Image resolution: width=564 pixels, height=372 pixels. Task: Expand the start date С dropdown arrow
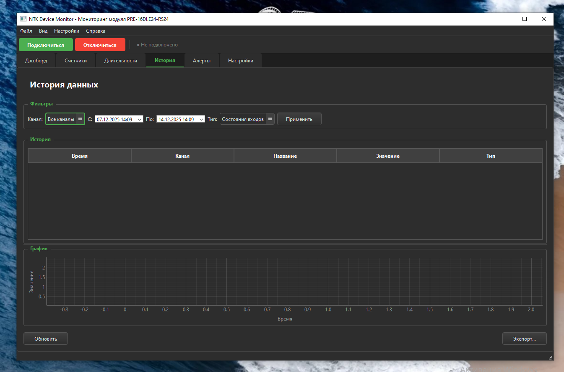tap(140, 119)
